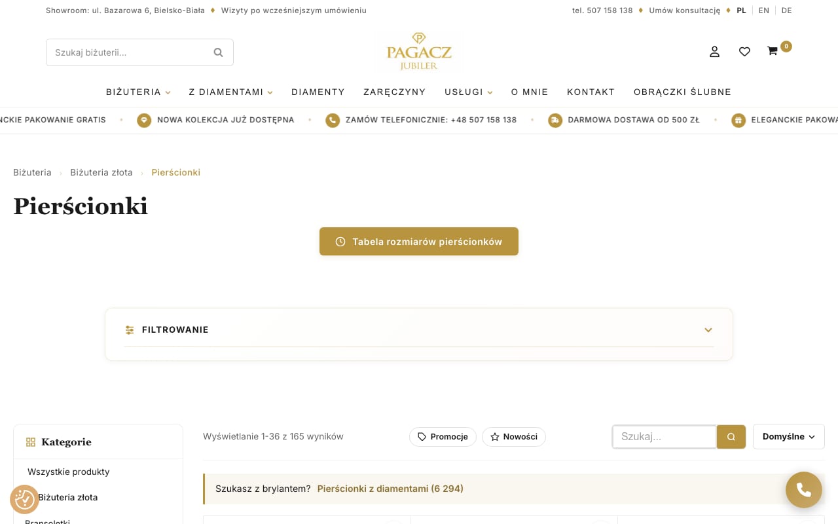The height and width of the screenshot is (524, 838).
Task: Click the Biżuteria złota breadcrumb link
Action: [101, 172]
